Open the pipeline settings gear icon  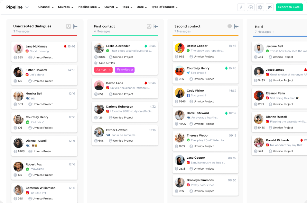coord(260,7)
